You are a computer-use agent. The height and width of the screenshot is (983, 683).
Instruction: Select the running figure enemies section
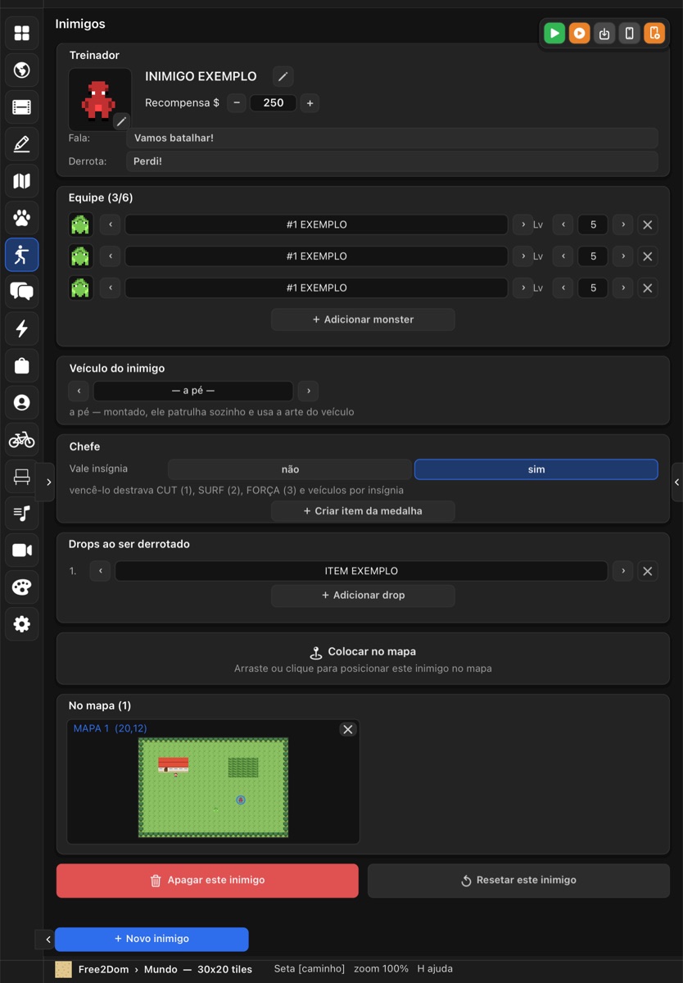22,255
